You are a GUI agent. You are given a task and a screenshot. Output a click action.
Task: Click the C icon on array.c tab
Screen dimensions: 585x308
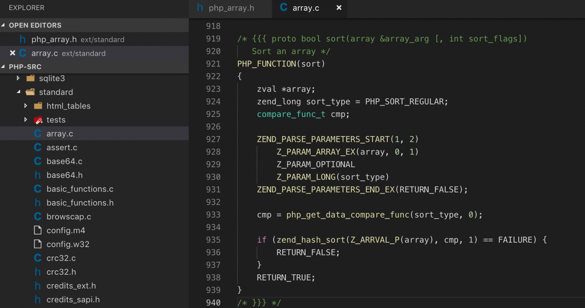point(284,7)
